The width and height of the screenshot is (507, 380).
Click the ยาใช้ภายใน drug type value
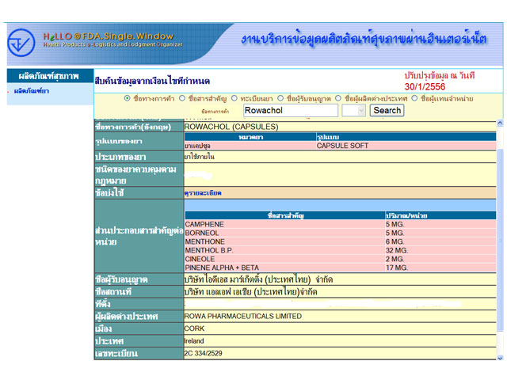199,157
